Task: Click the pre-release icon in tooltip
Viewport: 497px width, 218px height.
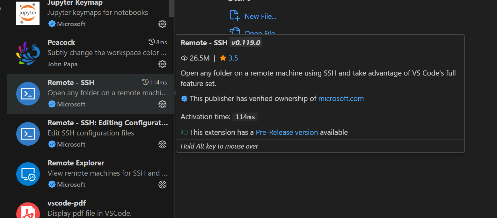Action: coord(184,132)
